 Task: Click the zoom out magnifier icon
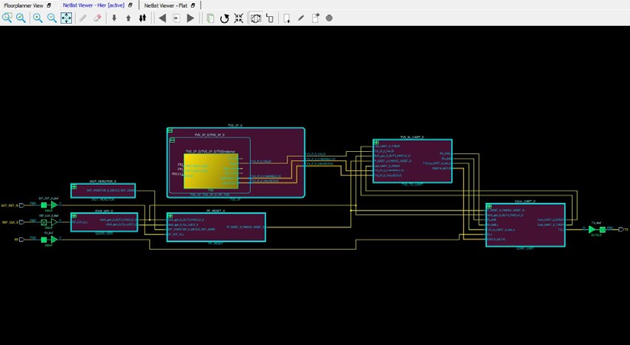(x=51, y=18)
